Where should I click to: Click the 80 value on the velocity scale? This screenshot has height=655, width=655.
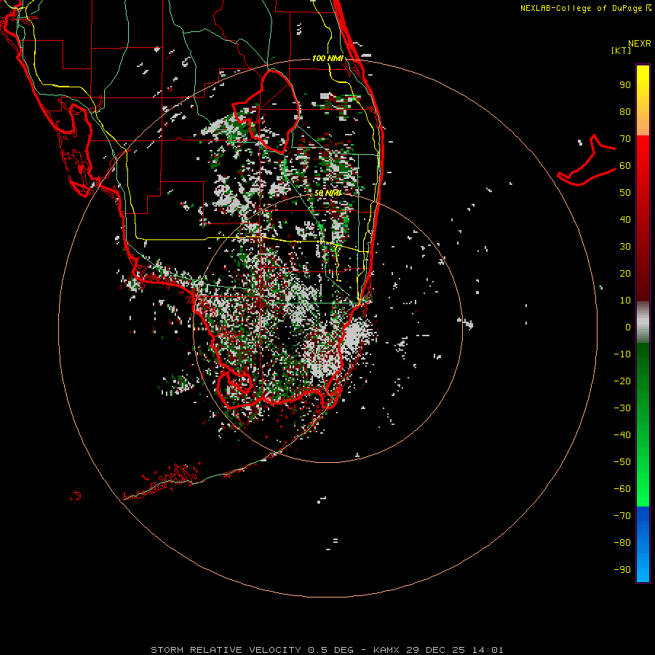pos(625,112)
